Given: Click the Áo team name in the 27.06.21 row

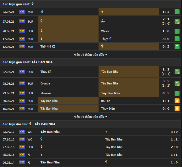Looking at the screenshot, I should (x=103, y=21).
